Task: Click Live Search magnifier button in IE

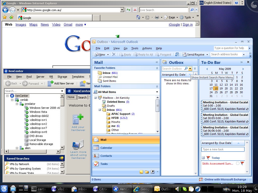Action: pyautogui.click(x=192, y=10)
